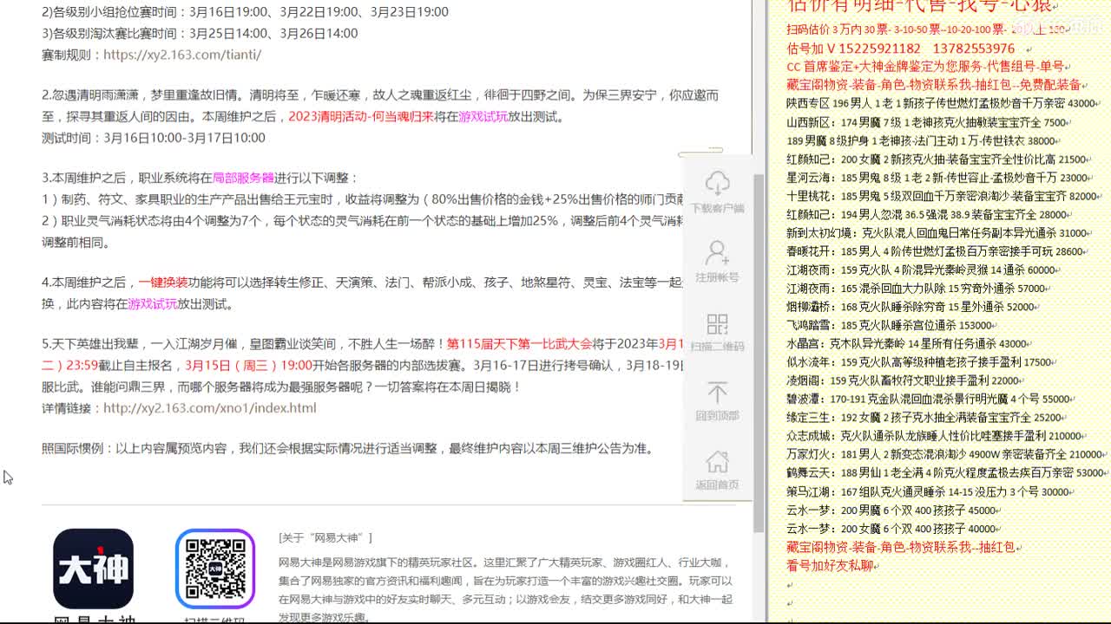The height and width of the screenshot is (624, 1111).
Task: Click the 189男魔 8级护身 listing line
Action: 923,140
